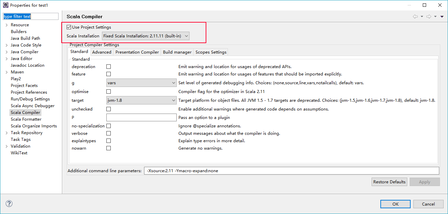This screenshot has height=214, width=448.
Task: Select Scala Organize Imports in the tree
Action: tap(34, 126)
